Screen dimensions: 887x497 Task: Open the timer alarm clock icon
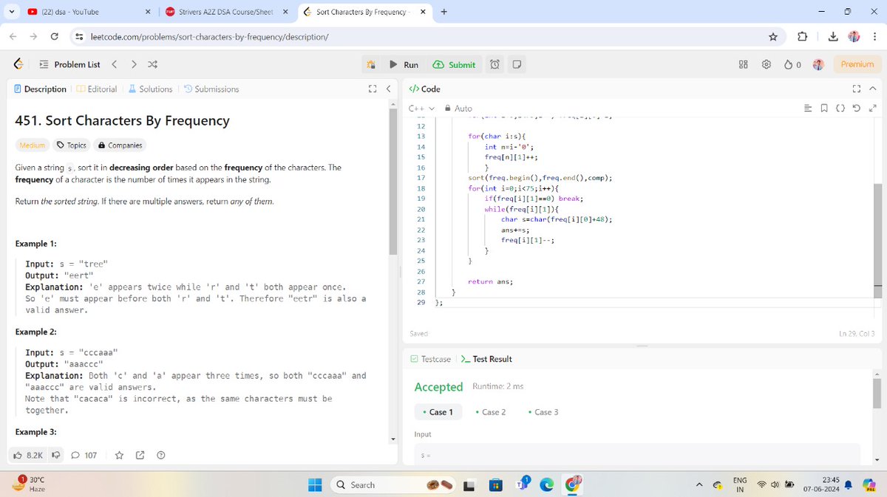[x=495, y=65]
